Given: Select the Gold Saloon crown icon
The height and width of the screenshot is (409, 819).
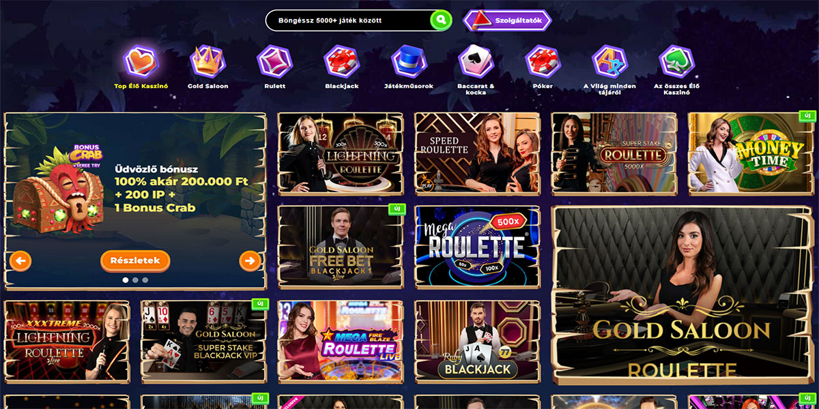Looking at the screenshot, I should (207, 61).
